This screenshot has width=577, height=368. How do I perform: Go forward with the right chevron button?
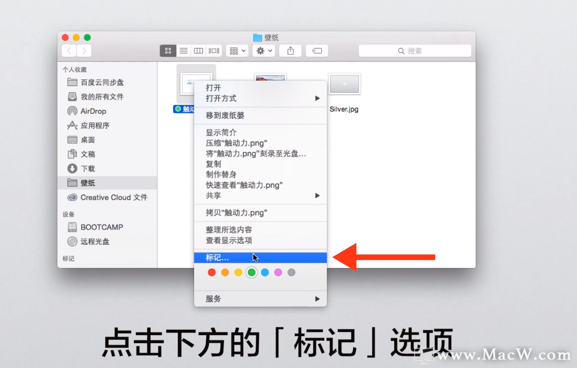pyautogui.click(x=84, y=51)
